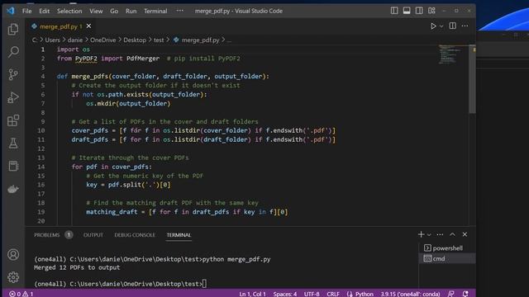Open the Selection menu
Image resolution: width=529 pixels, height=297 pixels.
point(69,11)
